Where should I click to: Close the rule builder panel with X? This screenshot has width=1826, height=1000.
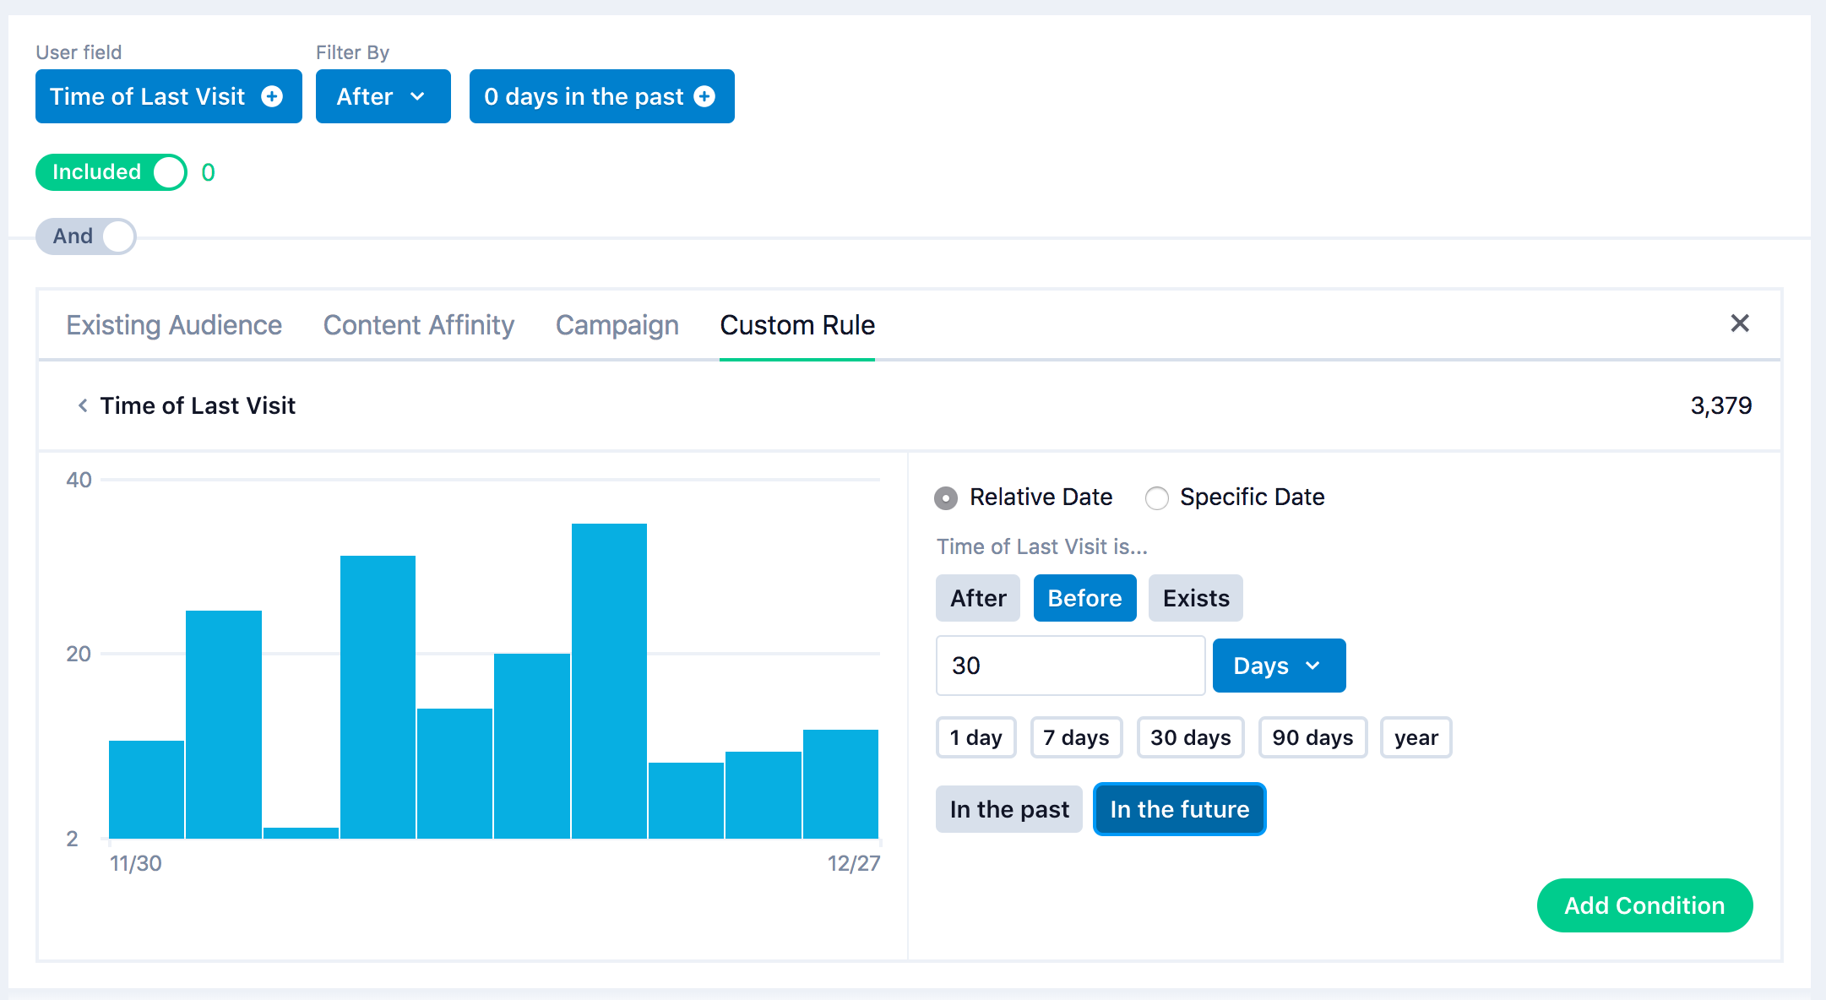[x=1739, y=323]
